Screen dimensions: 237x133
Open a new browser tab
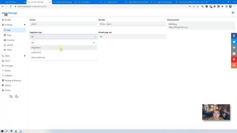207,2
